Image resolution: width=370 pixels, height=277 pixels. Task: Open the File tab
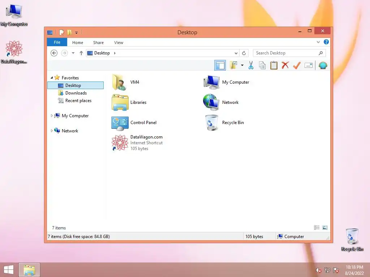click(57, 42)
